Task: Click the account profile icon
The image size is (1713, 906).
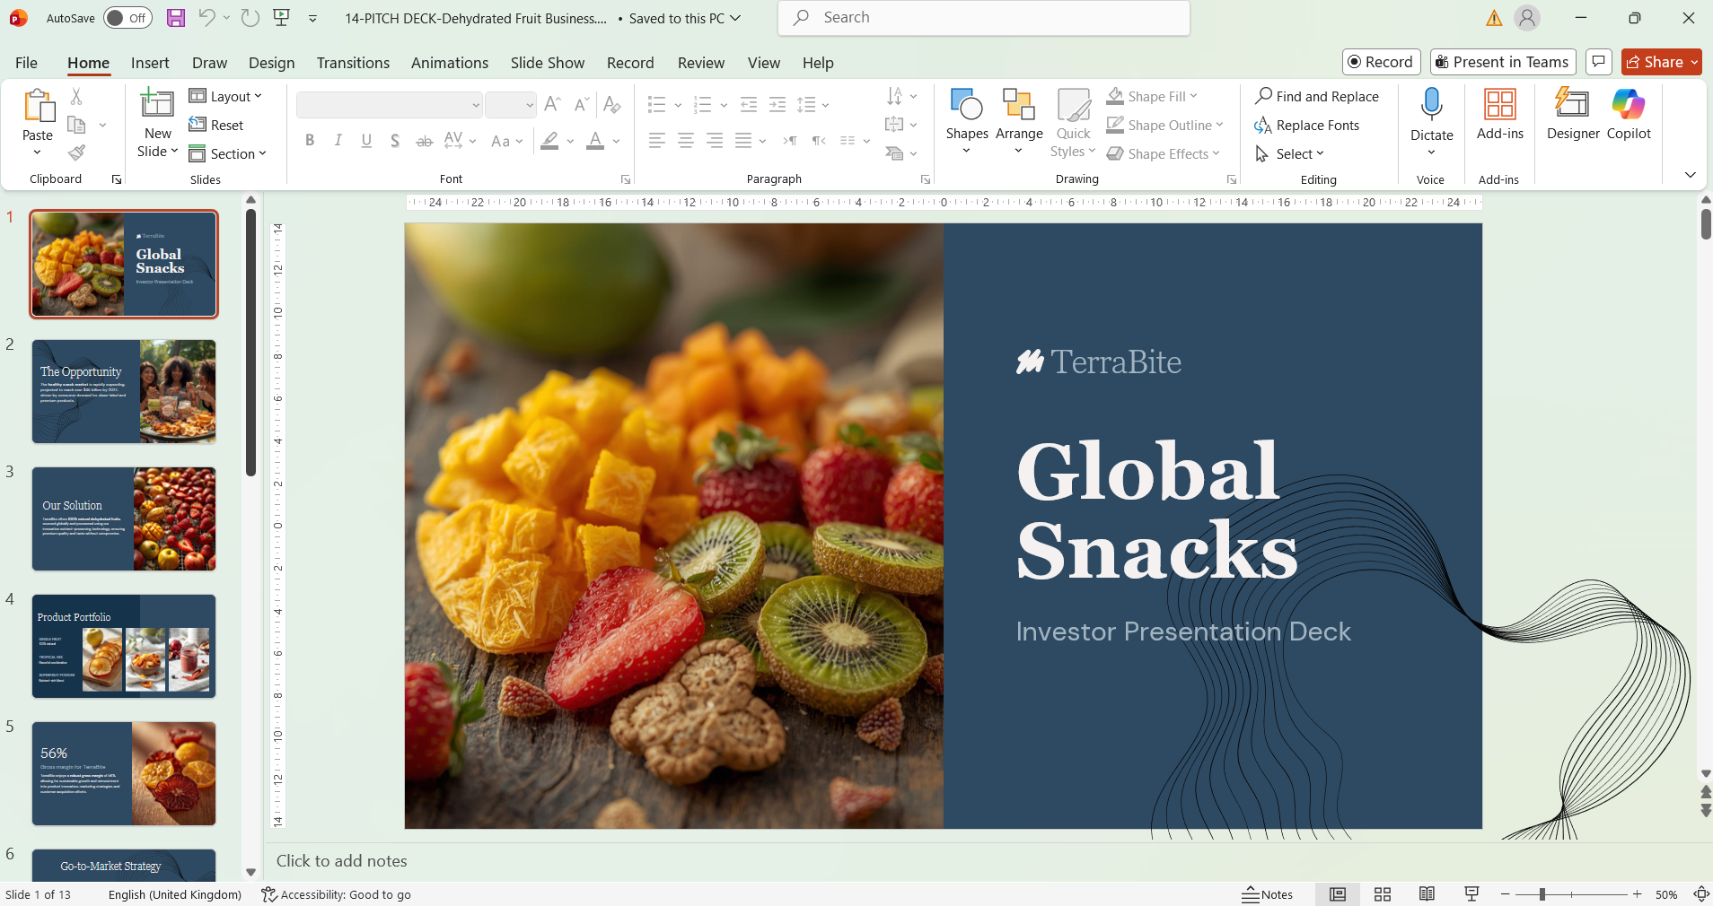Action: [x=1527, y=18]
